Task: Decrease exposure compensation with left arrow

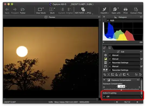Action: pos(117,87)
